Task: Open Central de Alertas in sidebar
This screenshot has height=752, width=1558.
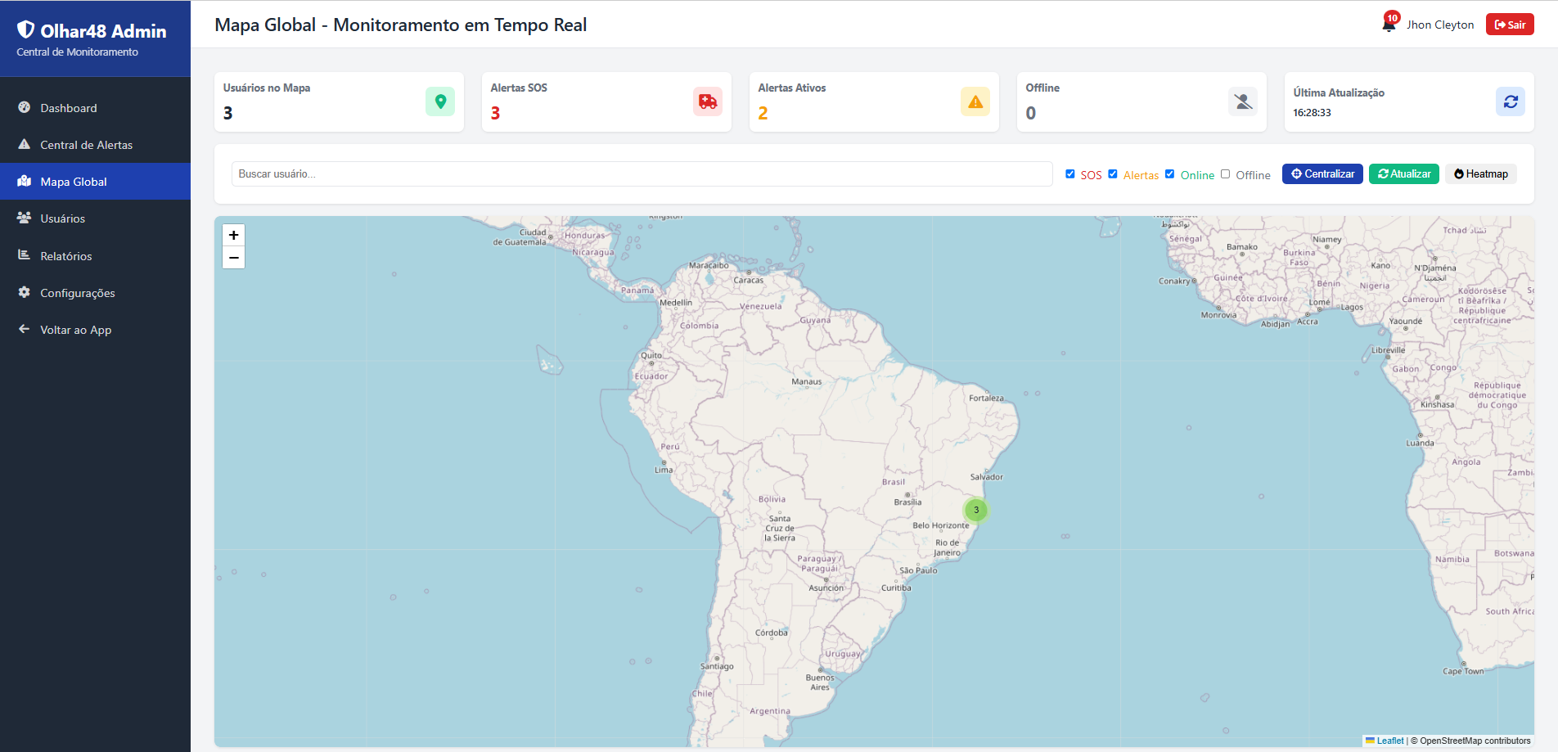Action: [86, 145]
